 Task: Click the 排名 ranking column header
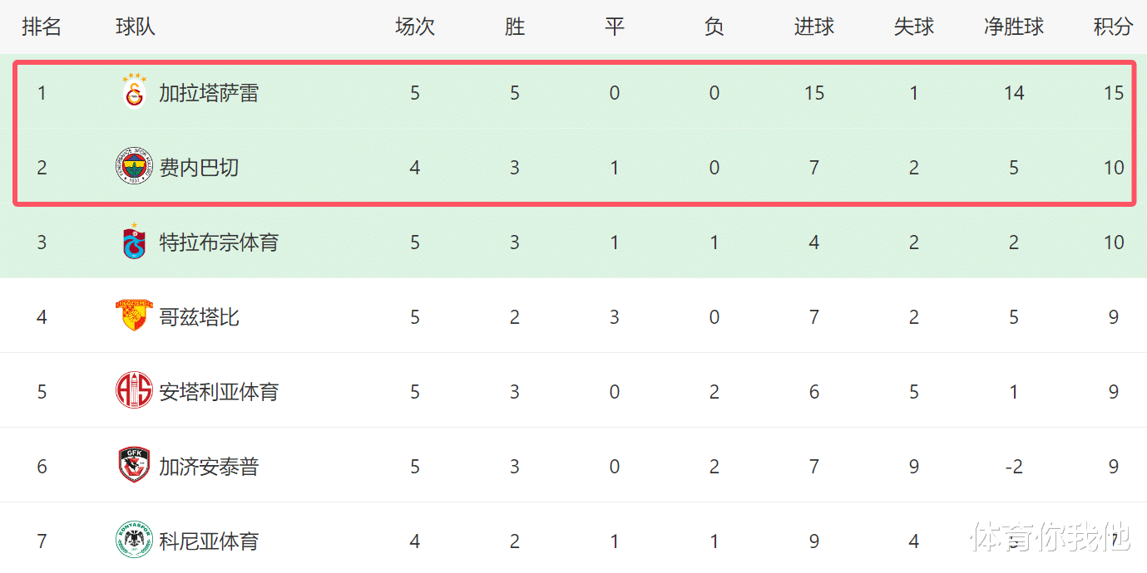[42, 27]
